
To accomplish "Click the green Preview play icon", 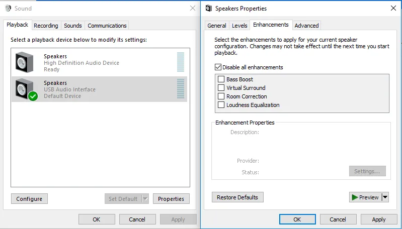I will [355, 197].
